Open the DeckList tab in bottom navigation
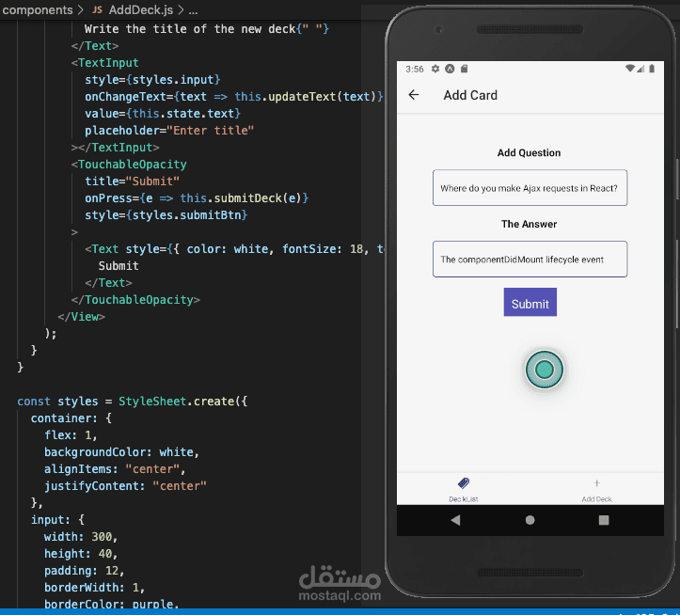The height and width of the screenshot is (615, 680). [464, 489]
